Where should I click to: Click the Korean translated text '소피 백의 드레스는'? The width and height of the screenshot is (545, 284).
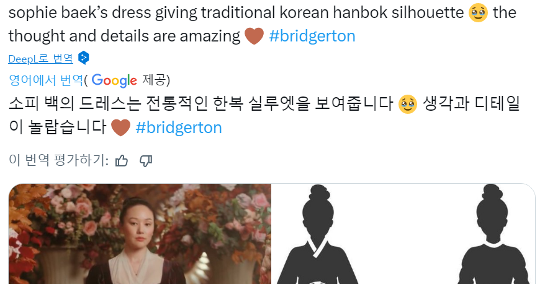coord(74,104)
